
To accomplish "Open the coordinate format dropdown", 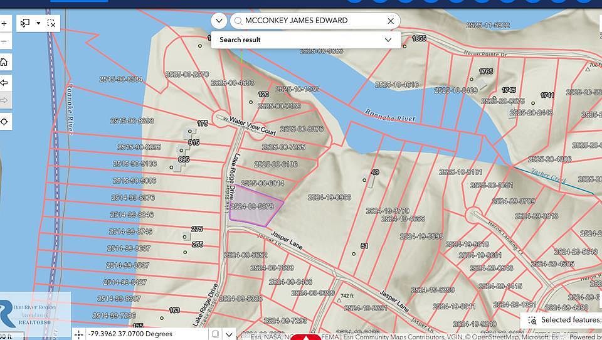I will tap(230, 334).
